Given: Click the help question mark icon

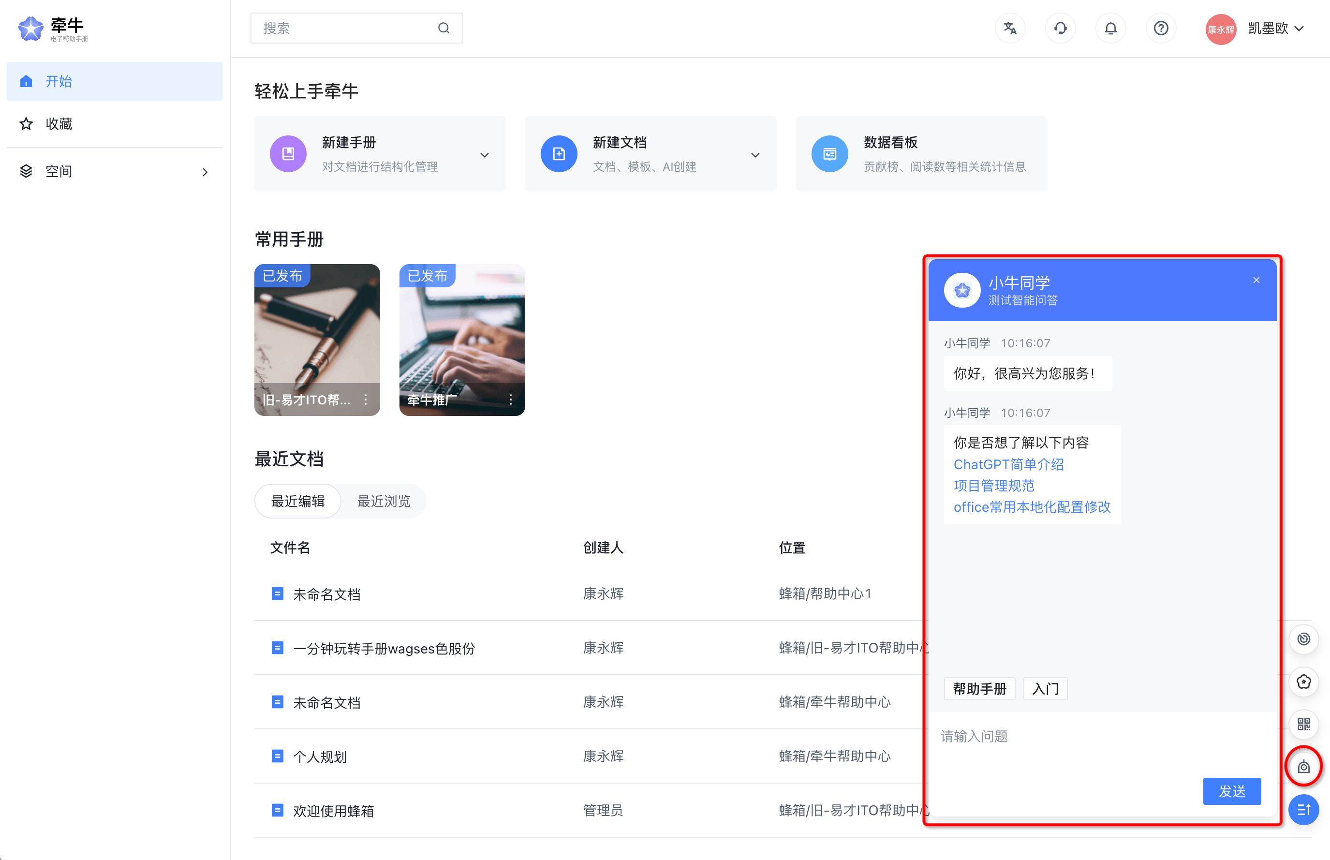Looking at the screenshot, I should click(1160, 28).
